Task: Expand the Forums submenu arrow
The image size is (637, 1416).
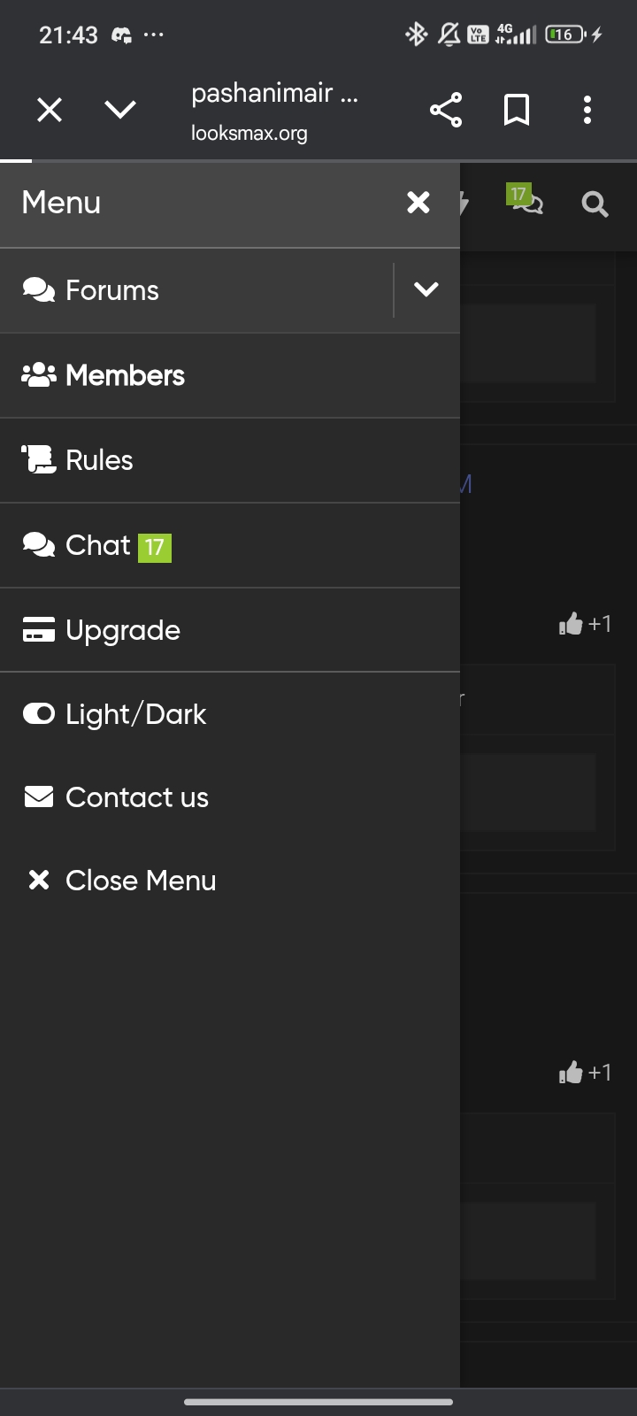Action: tap(426, 289)
